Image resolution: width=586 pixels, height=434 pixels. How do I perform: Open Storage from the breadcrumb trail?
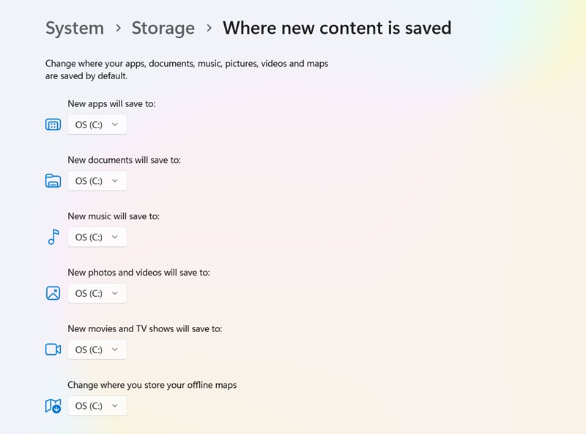[163, 28]
